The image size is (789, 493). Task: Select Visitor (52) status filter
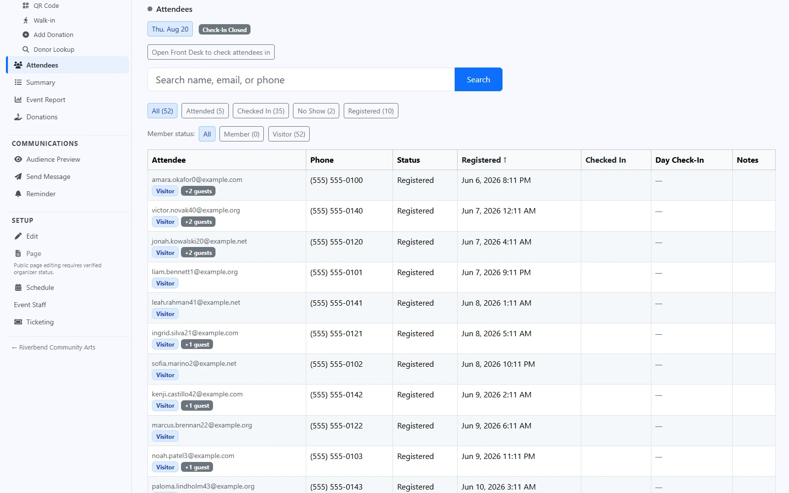(x=289, y=134)
